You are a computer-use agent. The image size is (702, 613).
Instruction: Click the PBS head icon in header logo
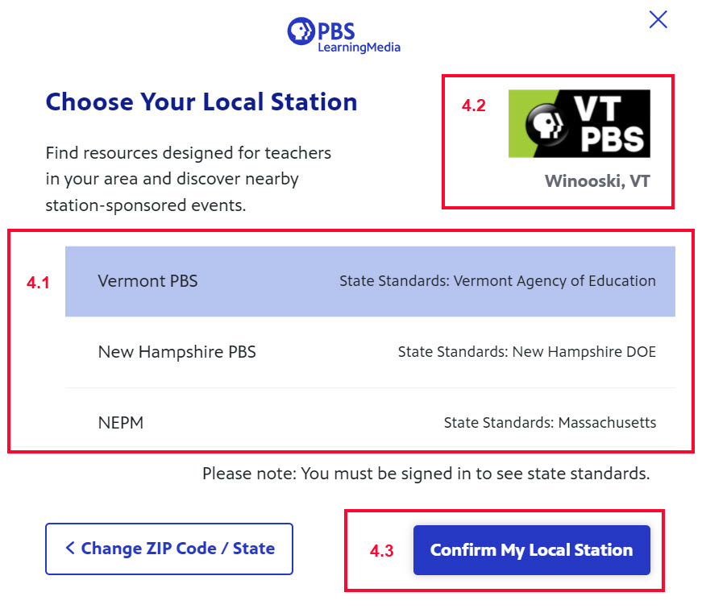click(301, 31)
